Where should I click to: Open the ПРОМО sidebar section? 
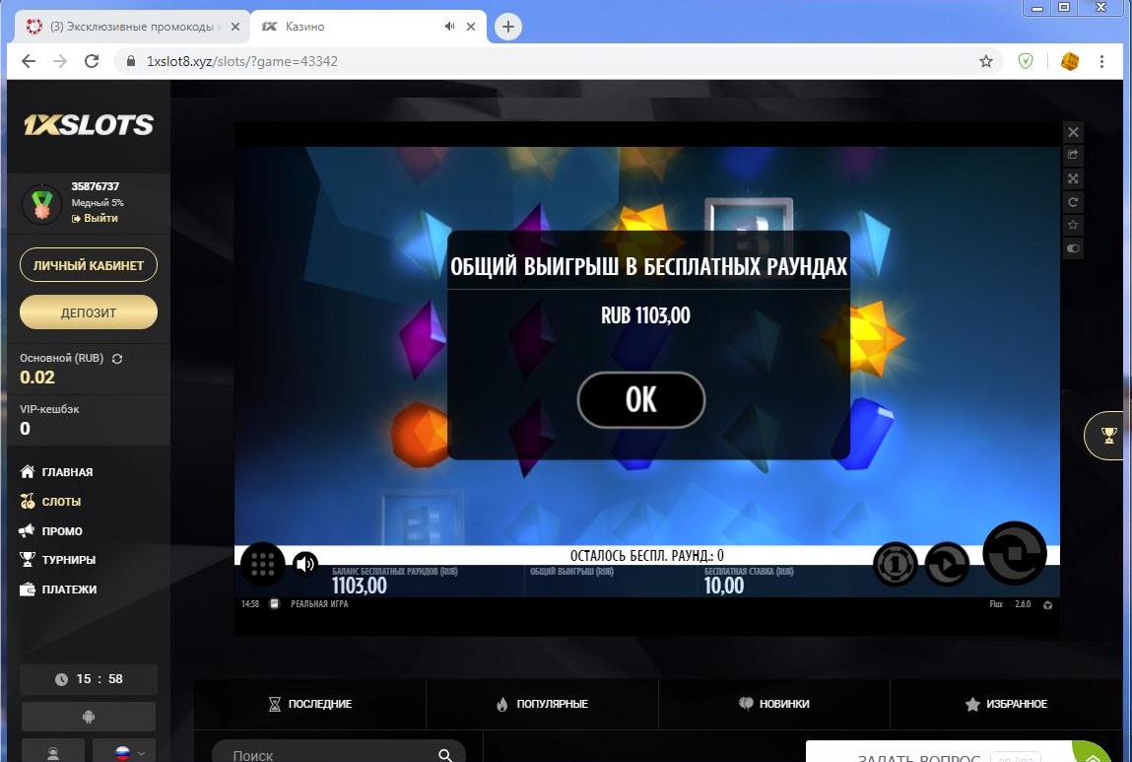(x=50, y=531)
